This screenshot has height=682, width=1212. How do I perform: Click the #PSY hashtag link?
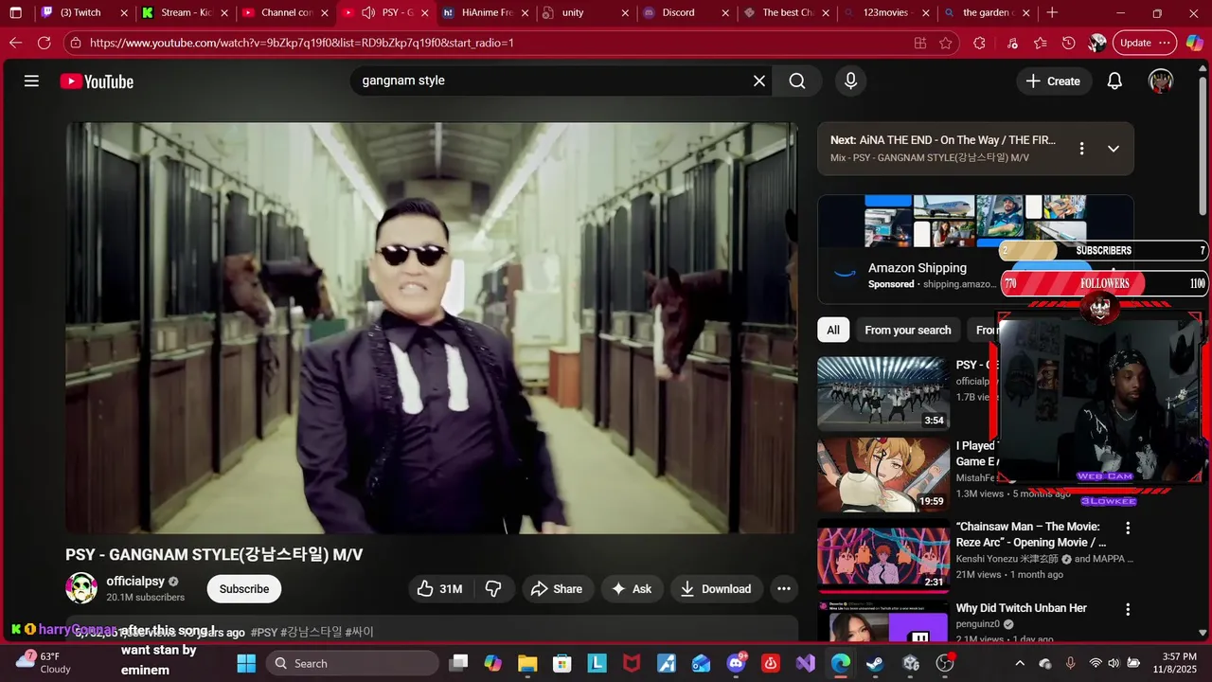(x=264, y=632)
